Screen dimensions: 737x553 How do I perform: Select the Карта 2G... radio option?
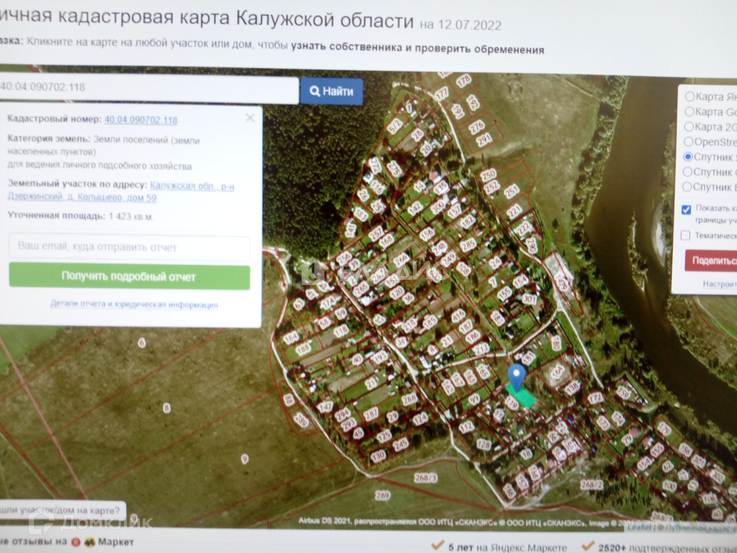tap(689, 126)
